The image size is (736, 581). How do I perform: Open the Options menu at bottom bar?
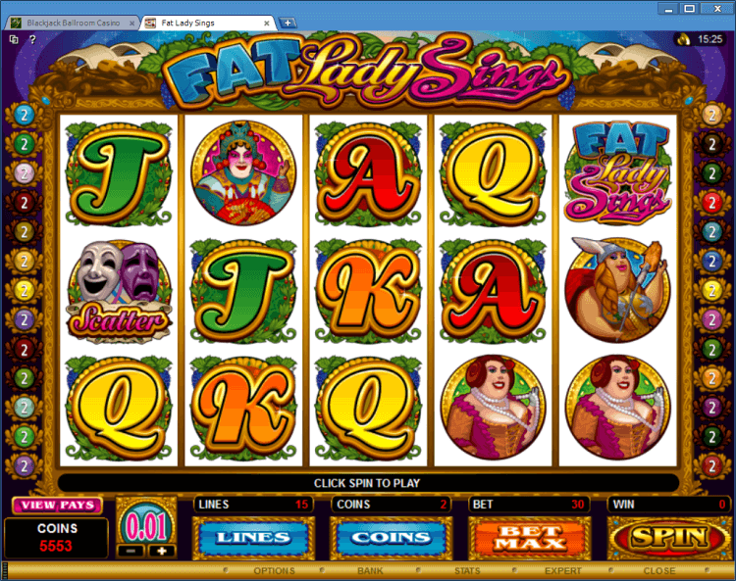pos(274,570)
